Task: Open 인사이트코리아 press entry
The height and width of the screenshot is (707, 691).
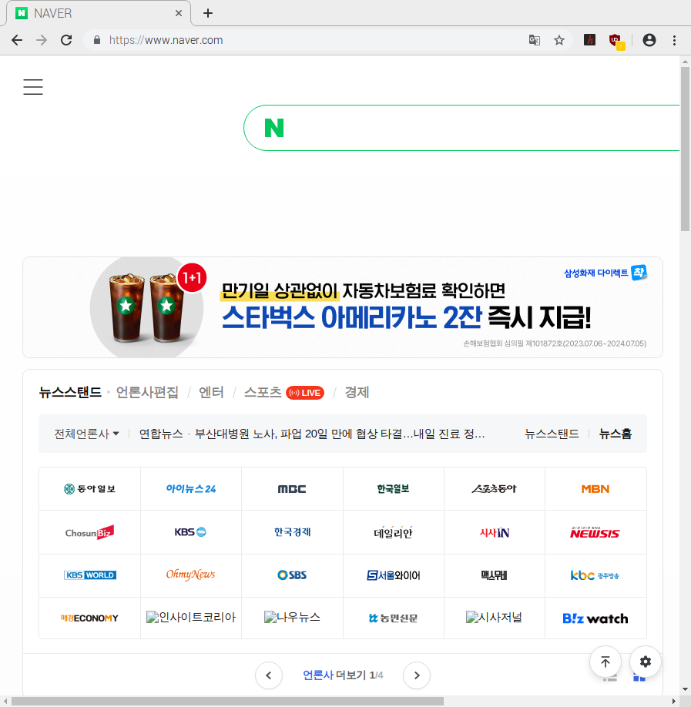Action: click(191, 617)
